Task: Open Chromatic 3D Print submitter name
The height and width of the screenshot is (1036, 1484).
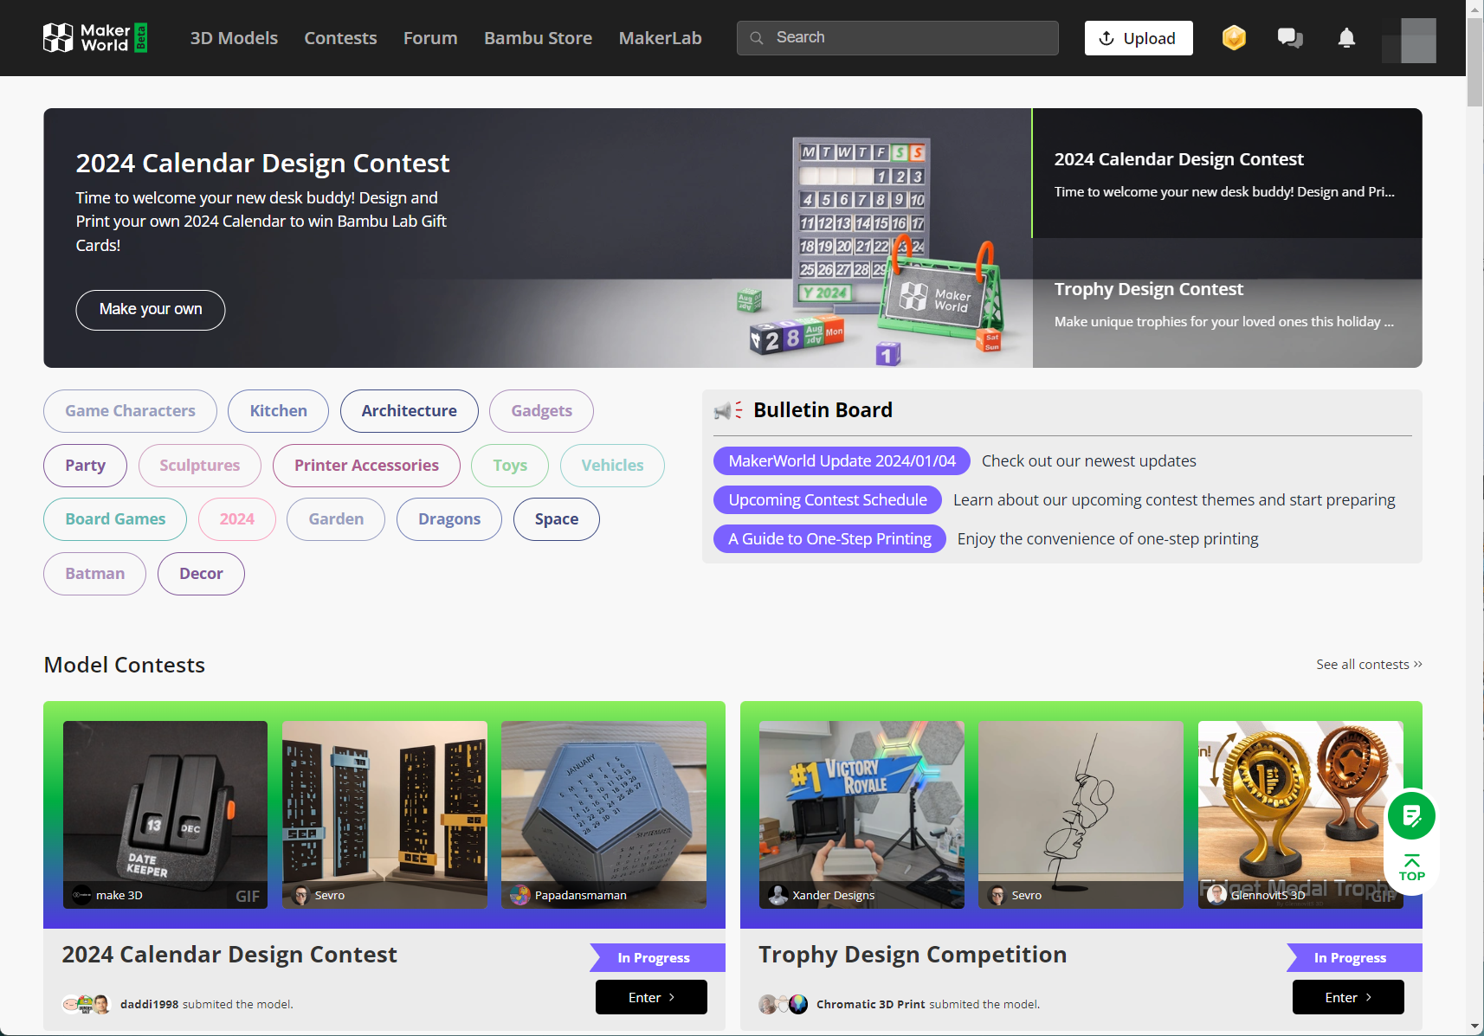Action: point(870,1004)
